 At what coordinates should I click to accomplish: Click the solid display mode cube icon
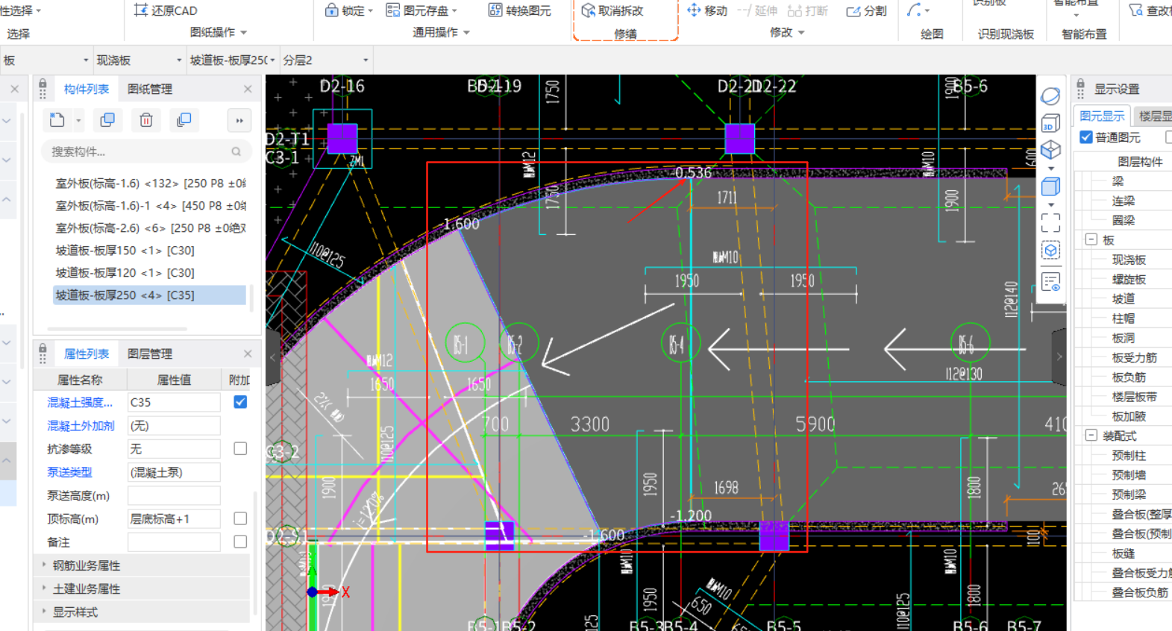coord(1050,186)
